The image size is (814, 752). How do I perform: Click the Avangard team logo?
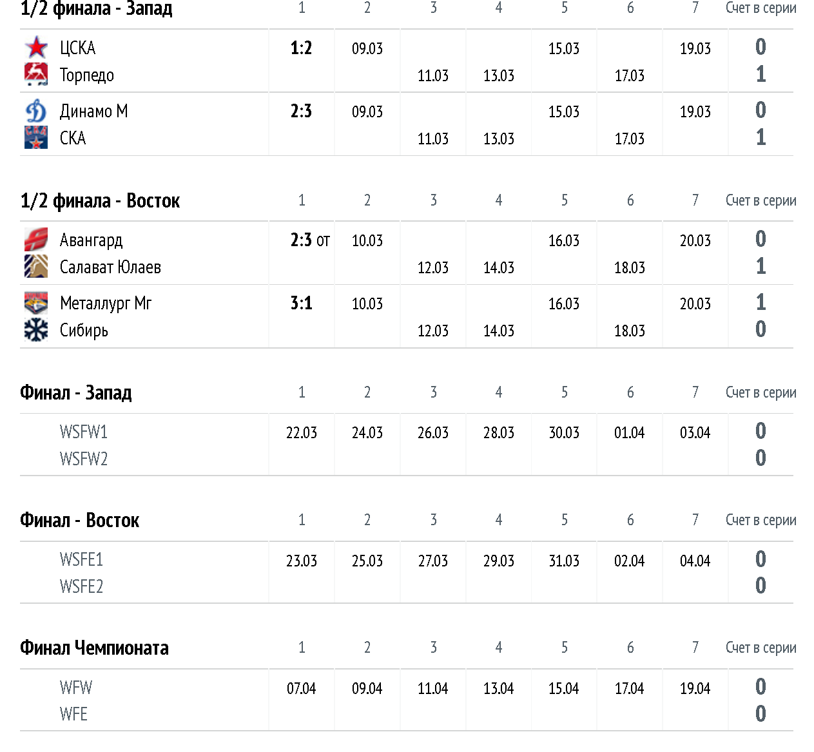[x=36, y=240]
